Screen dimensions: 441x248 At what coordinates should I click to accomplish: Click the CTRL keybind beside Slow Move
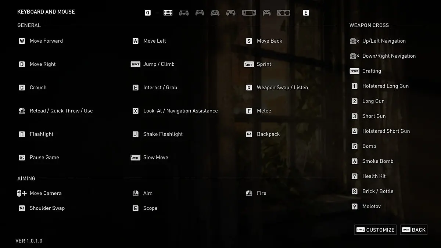(x=135, y=157)
